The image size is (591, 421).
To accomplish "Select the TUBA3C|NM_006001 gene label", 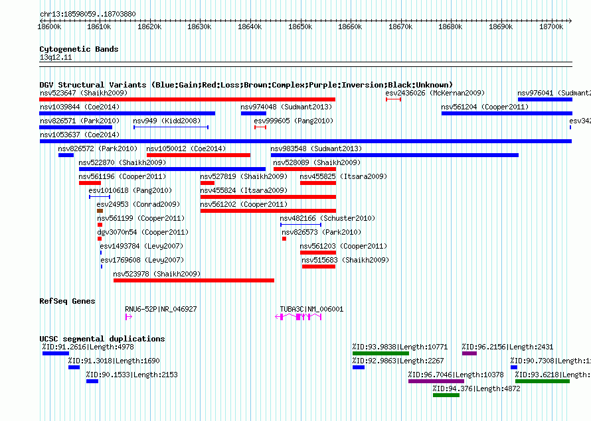I will [311, 309].
